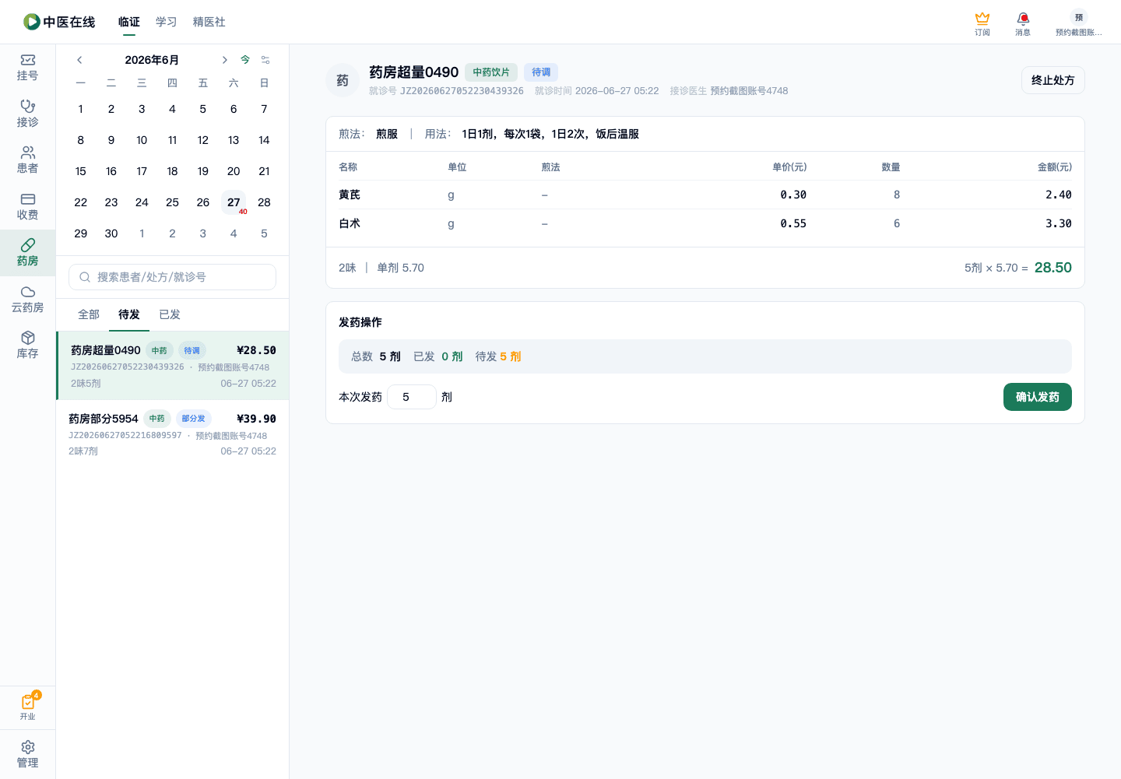Select June 1 in the calendar
This screenshot has height=779, width=1121.
(80, 109)
